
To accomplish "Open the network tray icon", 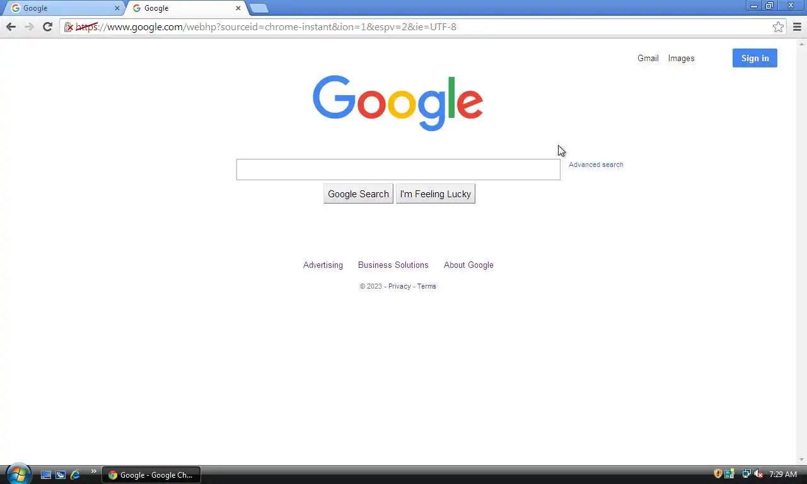I will (x=746, y=474).
